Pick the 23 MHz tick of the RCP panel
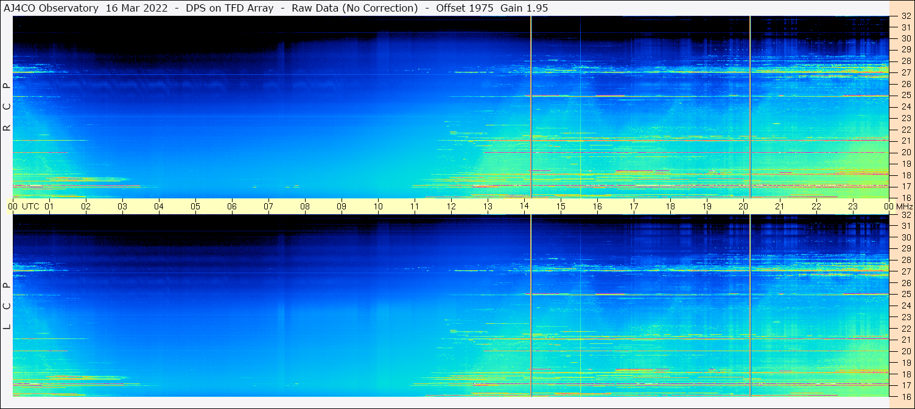The height and width of the screenshot is (409, 915). tap(905, 118)
